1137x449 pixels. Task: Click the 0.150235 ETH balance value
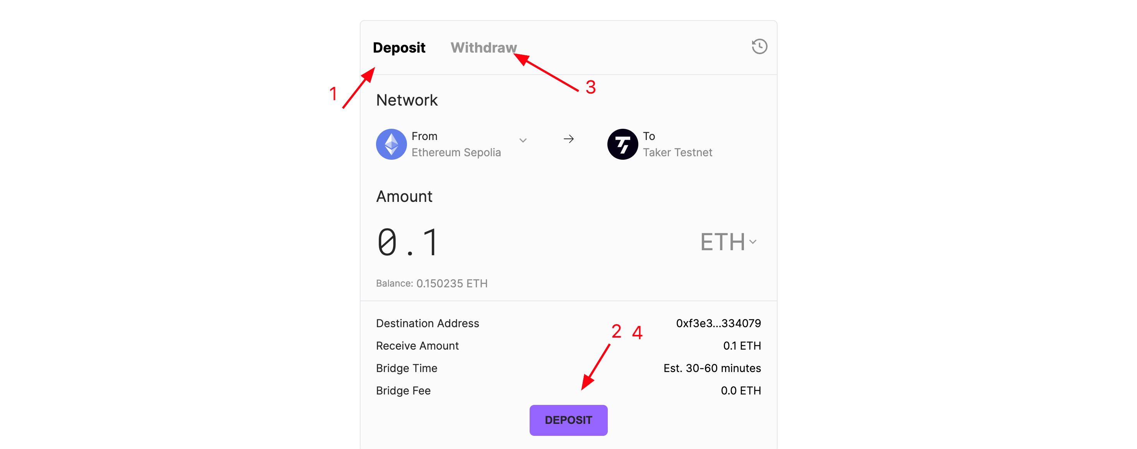click(x=451, y=283)
